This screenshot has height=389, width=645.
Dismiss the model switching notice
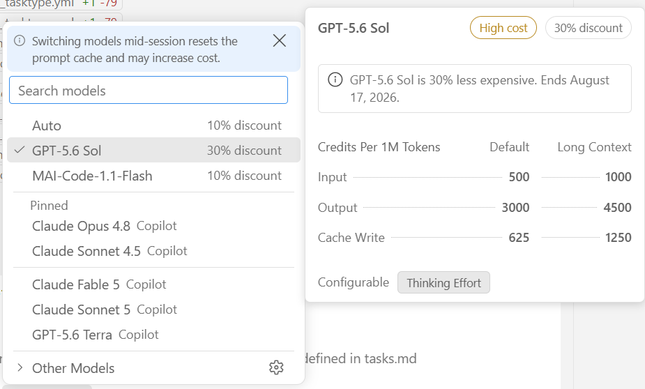point(280,40)
